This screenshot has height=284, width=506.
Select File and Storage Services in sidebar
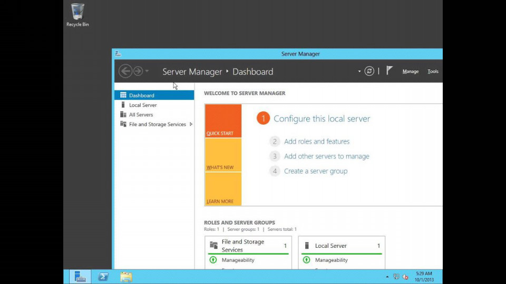(154, 124)
